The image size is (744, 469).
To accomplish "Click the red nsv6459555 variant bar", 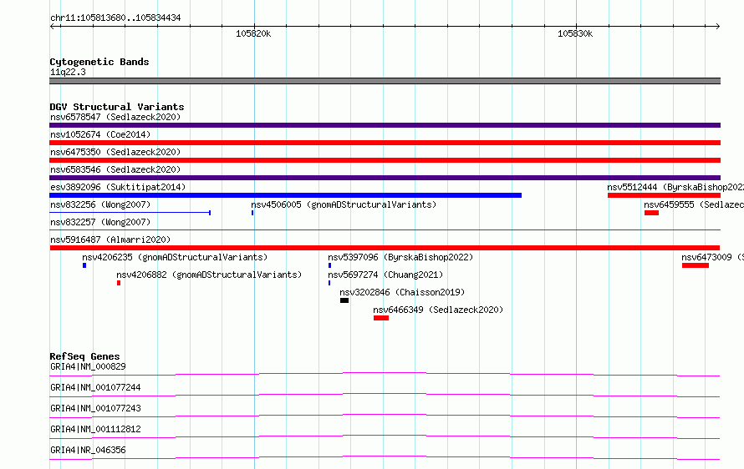I will (651, 213).
